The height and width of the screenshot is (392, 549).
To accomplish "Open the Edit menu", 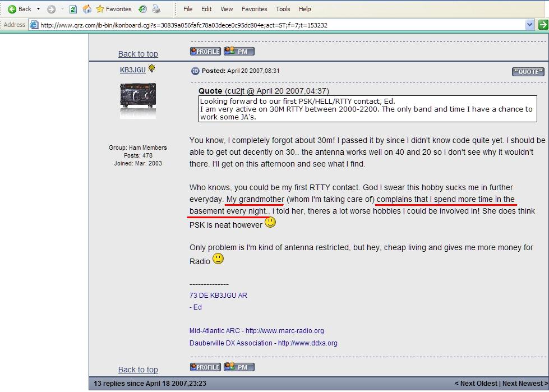I will click(x=206, y=9).
